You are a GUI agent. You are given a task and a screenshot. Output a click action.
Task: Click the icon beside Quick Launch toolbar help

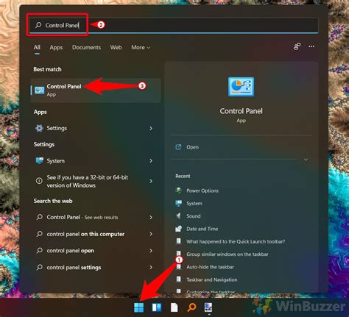pyautogui.click(x=179, y=241)
